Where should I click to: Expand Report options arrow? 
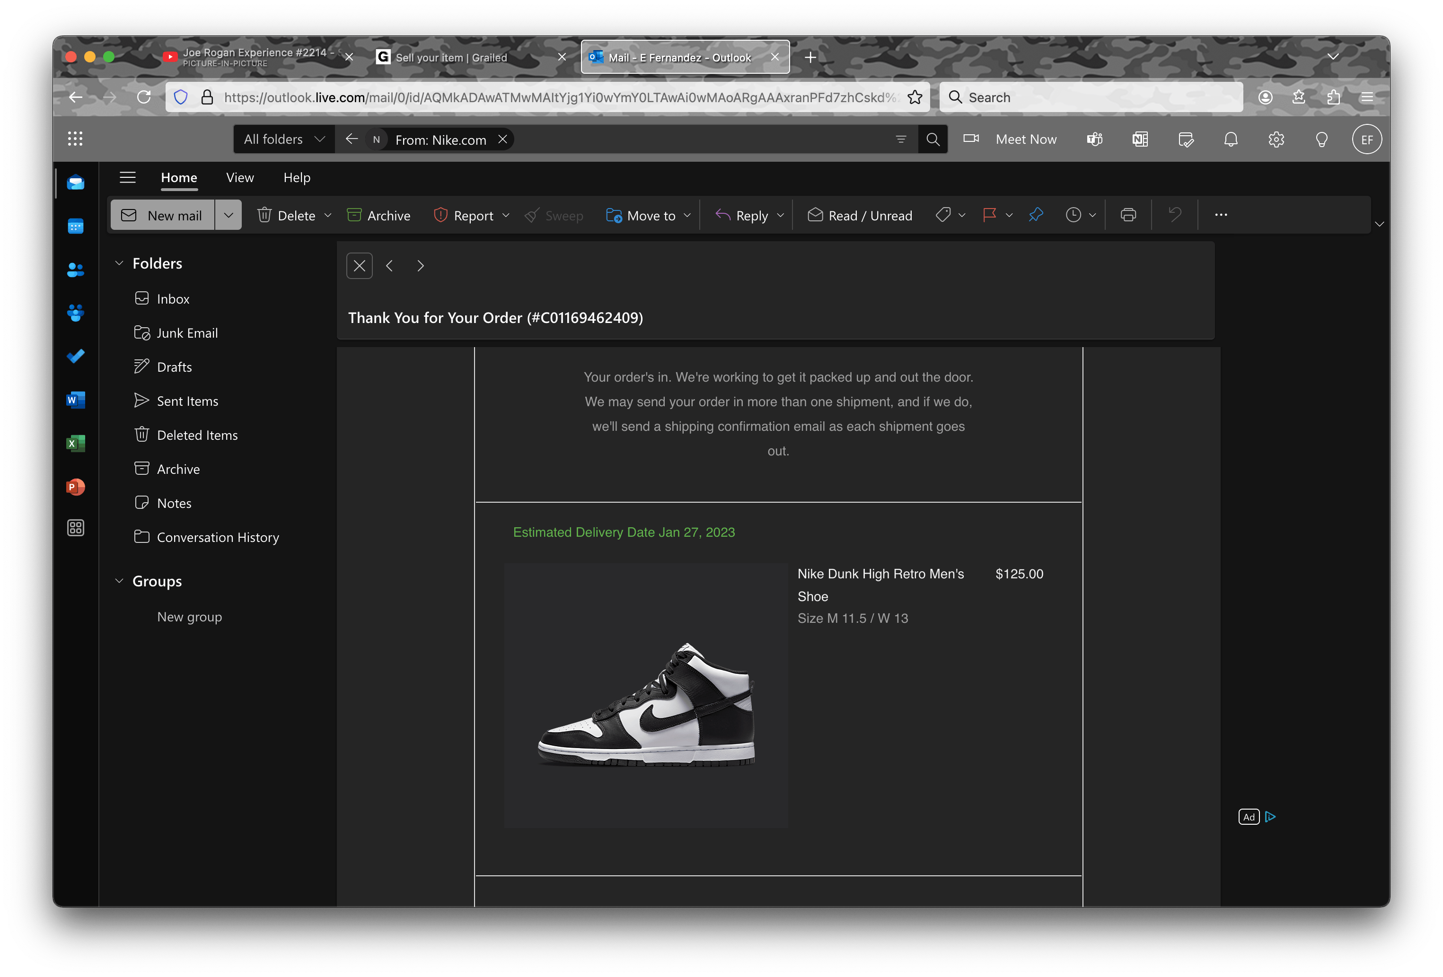point(505,215)
